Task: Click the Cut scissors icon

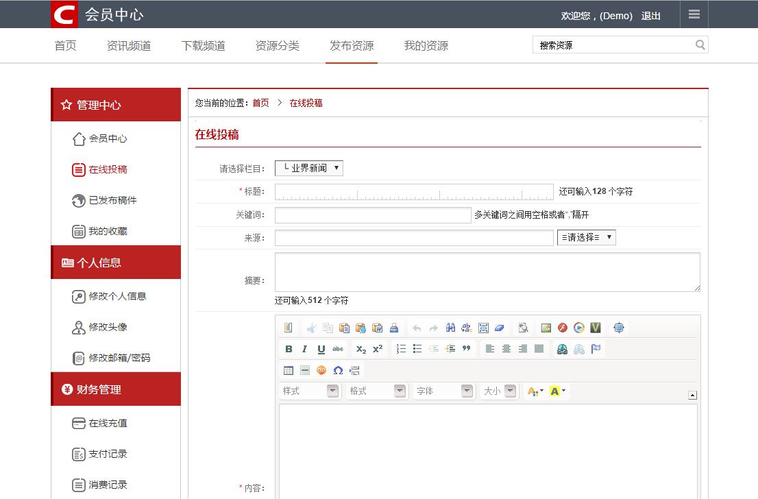Action: pyautogui.click(x=311, y=328)
